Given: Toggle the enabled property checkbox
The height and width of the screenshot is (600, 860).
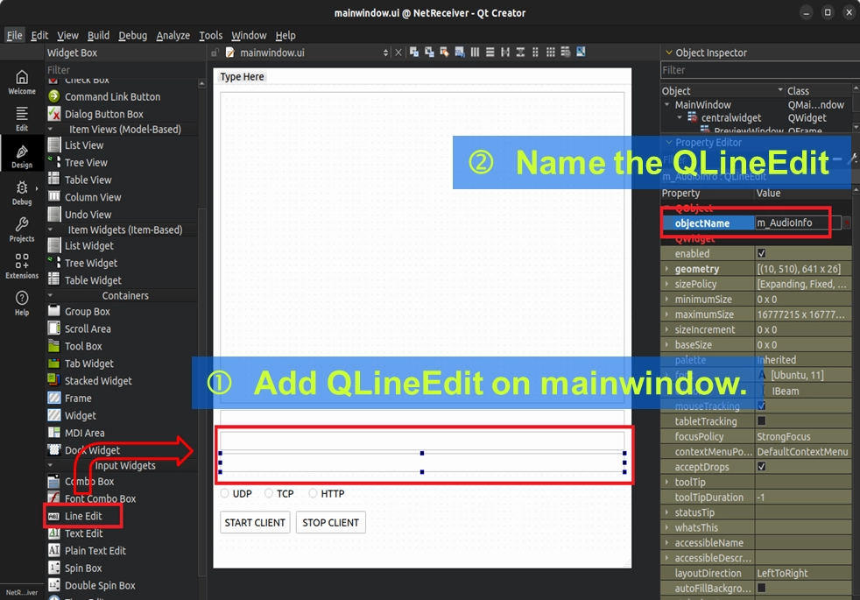Looking at the screenshot, I should tap(761, 253).
